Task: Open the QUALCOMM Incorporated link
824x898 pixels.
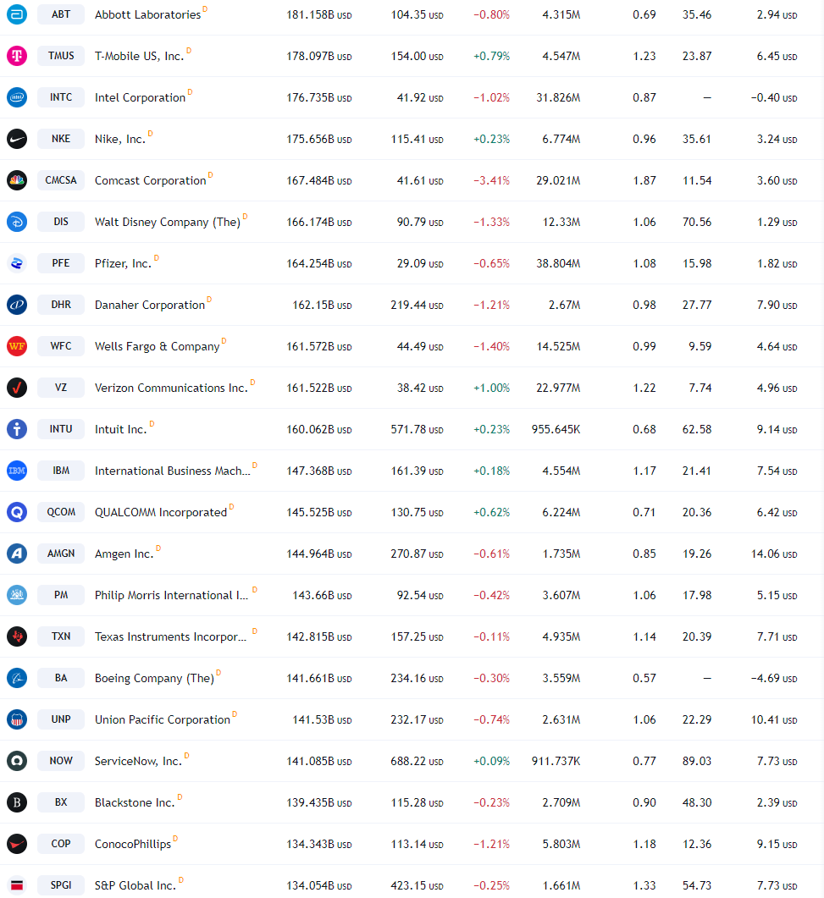Action: click(161, 513)
